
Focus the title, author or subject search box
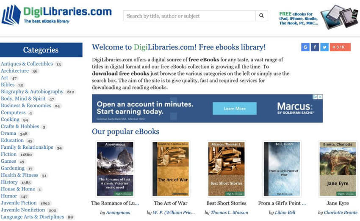click(189, 16)
